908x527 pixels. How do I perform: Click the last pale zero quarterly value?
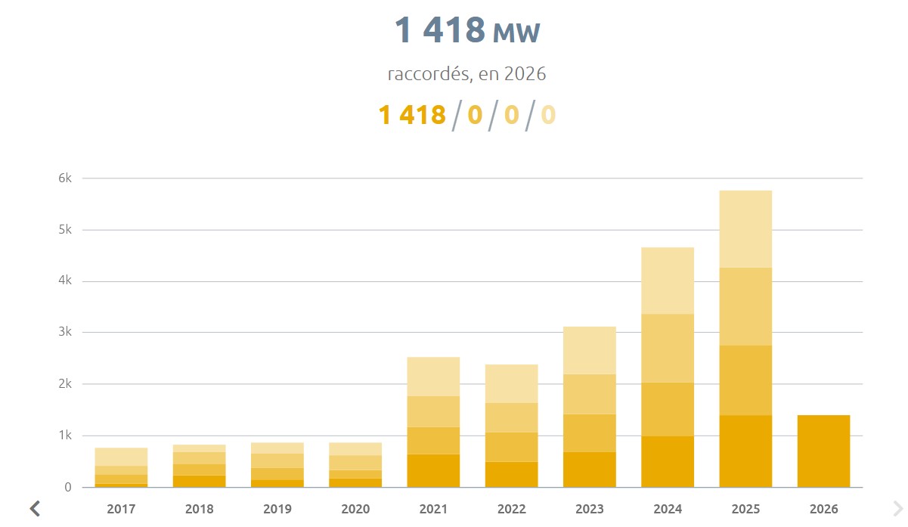[548, 115]
